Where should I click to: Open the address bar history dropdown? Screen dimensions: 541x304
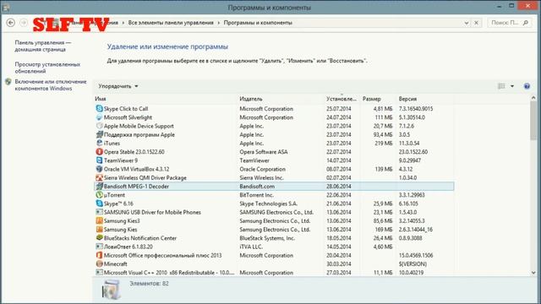pos(467,23)
